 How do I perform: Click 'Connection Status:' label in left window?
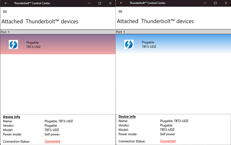[x=16, y=141]
